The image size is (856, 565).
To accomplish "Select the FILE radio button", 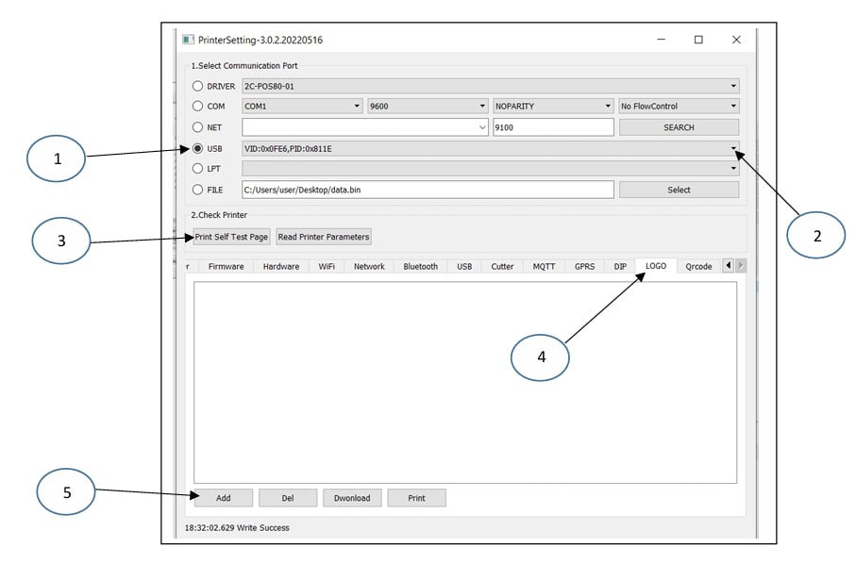I will [x=197, y=190].
